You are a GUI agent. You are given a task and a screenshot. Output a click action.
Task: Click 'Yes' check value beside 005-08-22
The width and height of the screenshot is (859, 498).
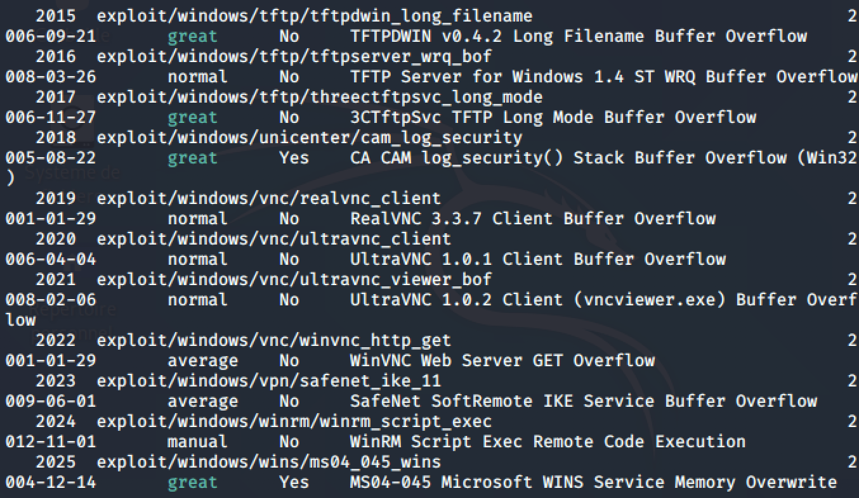294,158
